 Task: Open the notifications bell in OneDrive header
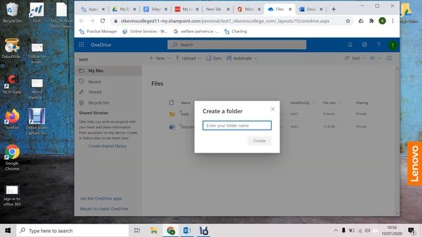pos(350,45)
